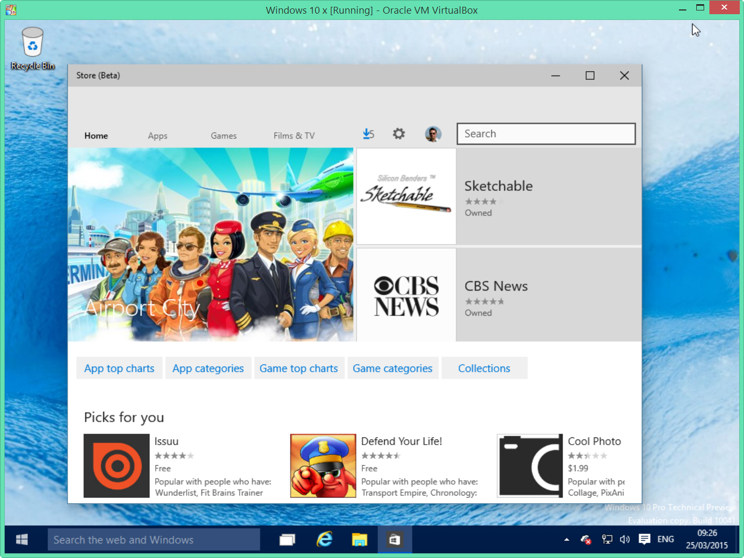This screenshot has width=744, height=558.
Task: Click the Cool Photo camera icon
Action: tap(530, 466)
